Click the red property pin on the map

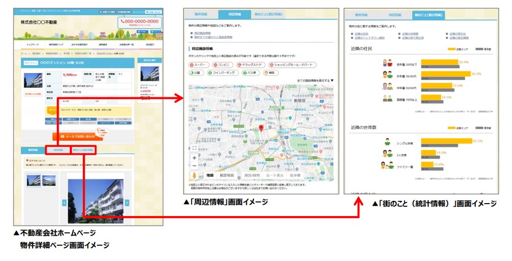pyautogui.click(x=261, y=128)
